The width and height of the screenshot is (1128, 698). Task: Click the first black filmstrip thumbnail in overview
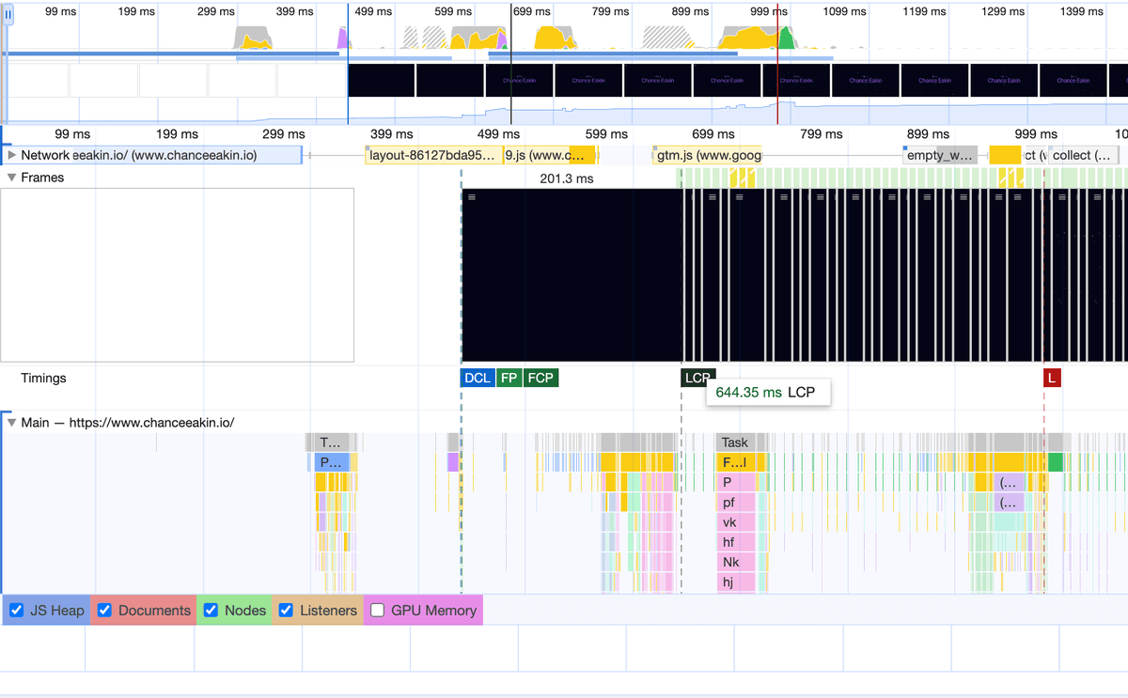click(x=382, y=80)
